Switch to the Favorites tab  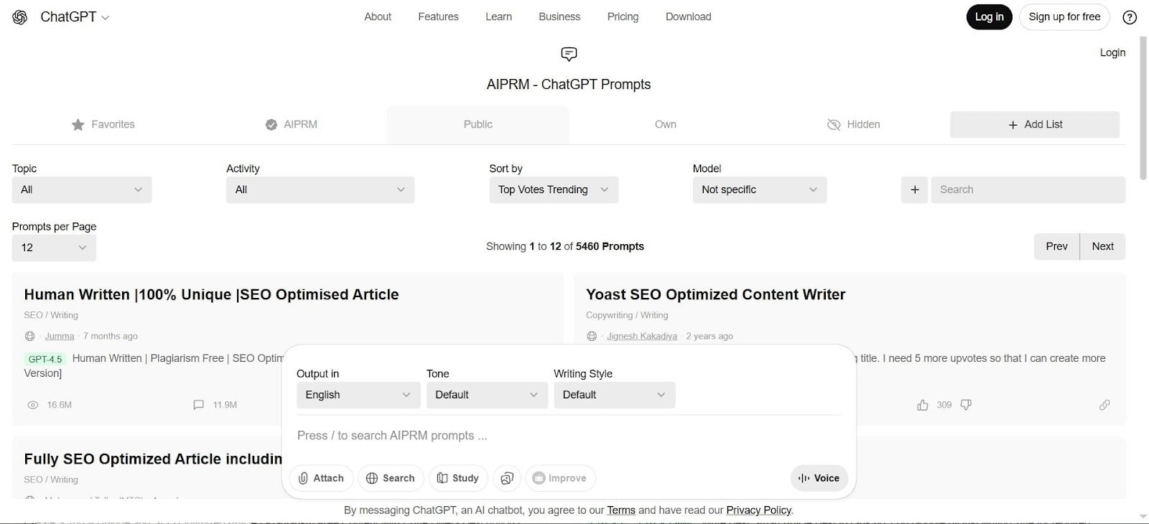point(103,124)
